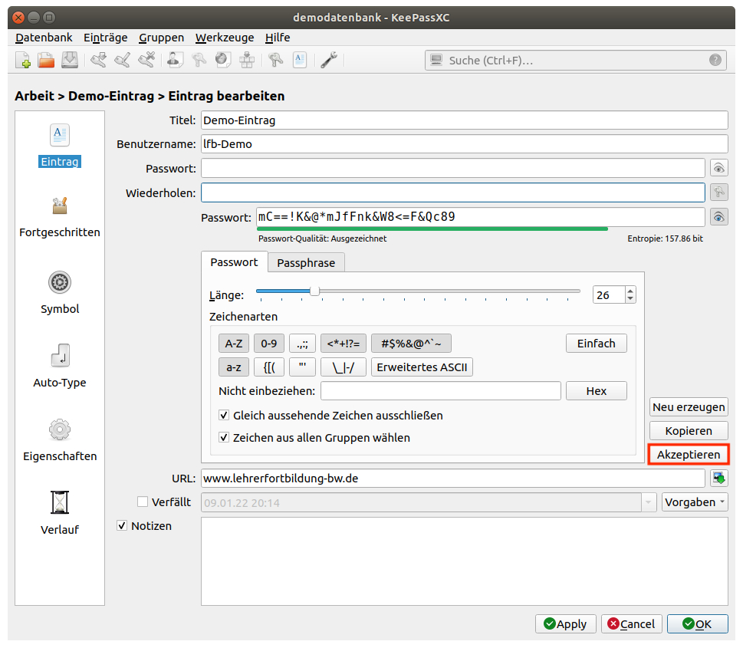
Task: Click the Akzeptieren button
Action: click(x=689, y=455)
